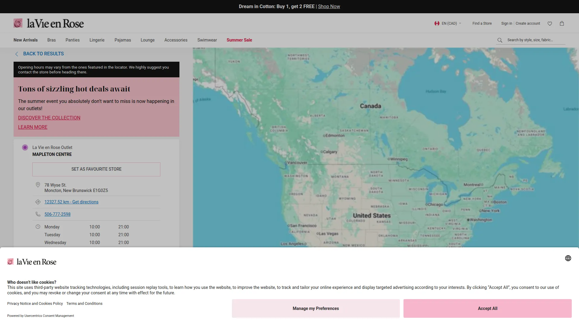Click the Tuesday hours row label
The height and width of the screenshot is (325, 579).
click(52, 235)
